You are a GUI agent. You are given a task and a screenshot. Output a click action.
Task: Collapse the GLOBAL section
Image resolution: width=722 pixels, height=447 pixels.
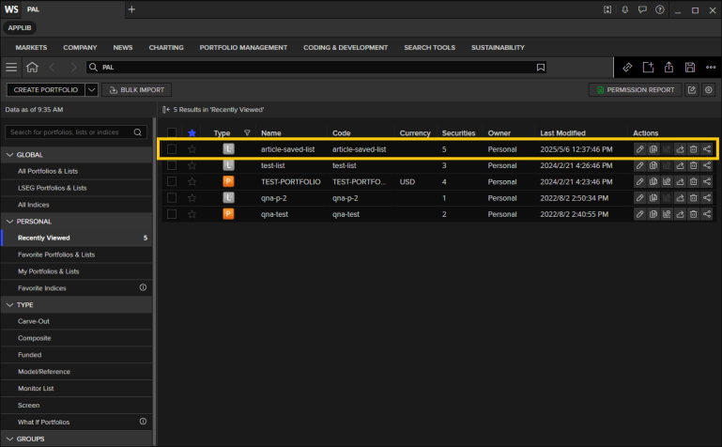point(9,155)
